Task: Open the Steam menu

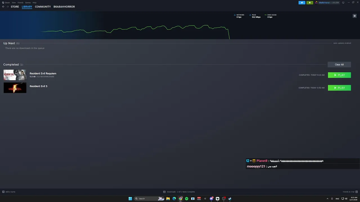Action: [x=7, y=3]
